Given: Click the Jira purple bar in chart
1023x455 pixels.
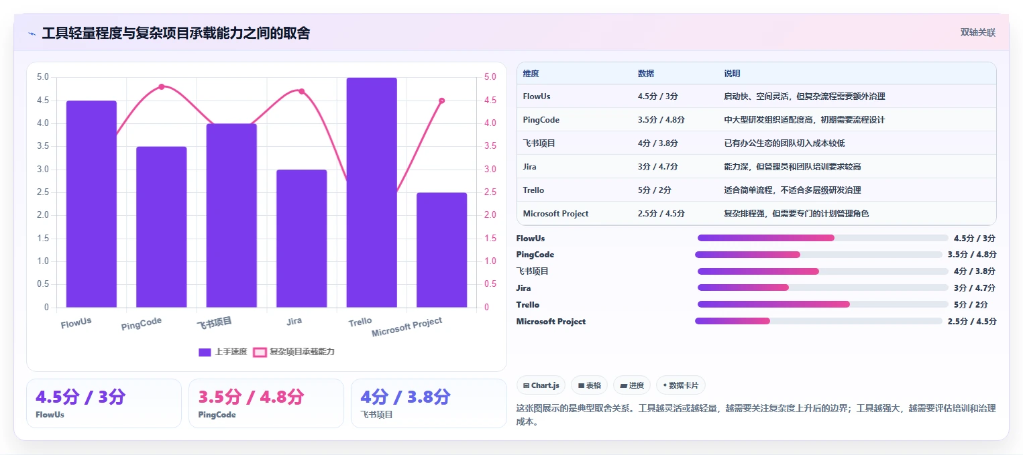Looking at the screenshot, I should coord(301,239).
